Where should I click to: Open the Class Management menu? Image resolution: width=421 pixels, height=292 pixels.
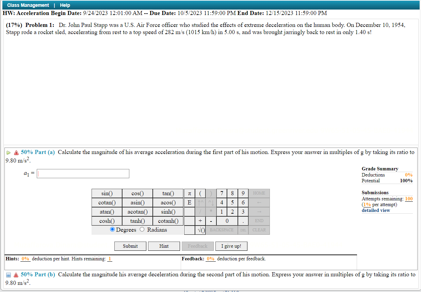pyautogui.click(x=28, y=5)
